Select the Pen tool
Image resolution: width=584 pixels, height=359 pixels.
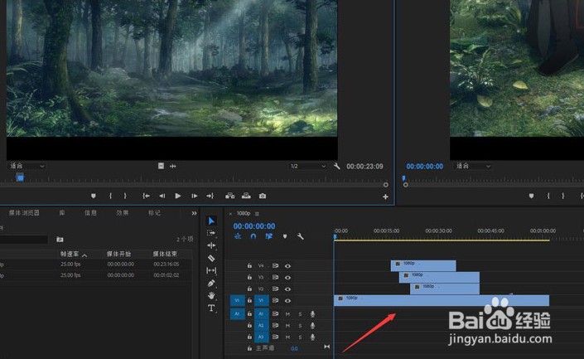[211, 283]
